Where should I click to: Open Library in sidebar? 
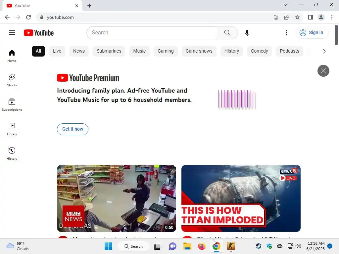pyautogui.click(x=12, y=129)
